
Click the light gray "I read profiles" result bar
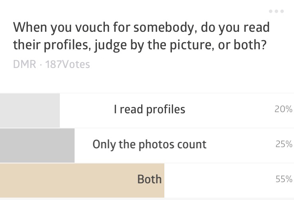point(30,110)
